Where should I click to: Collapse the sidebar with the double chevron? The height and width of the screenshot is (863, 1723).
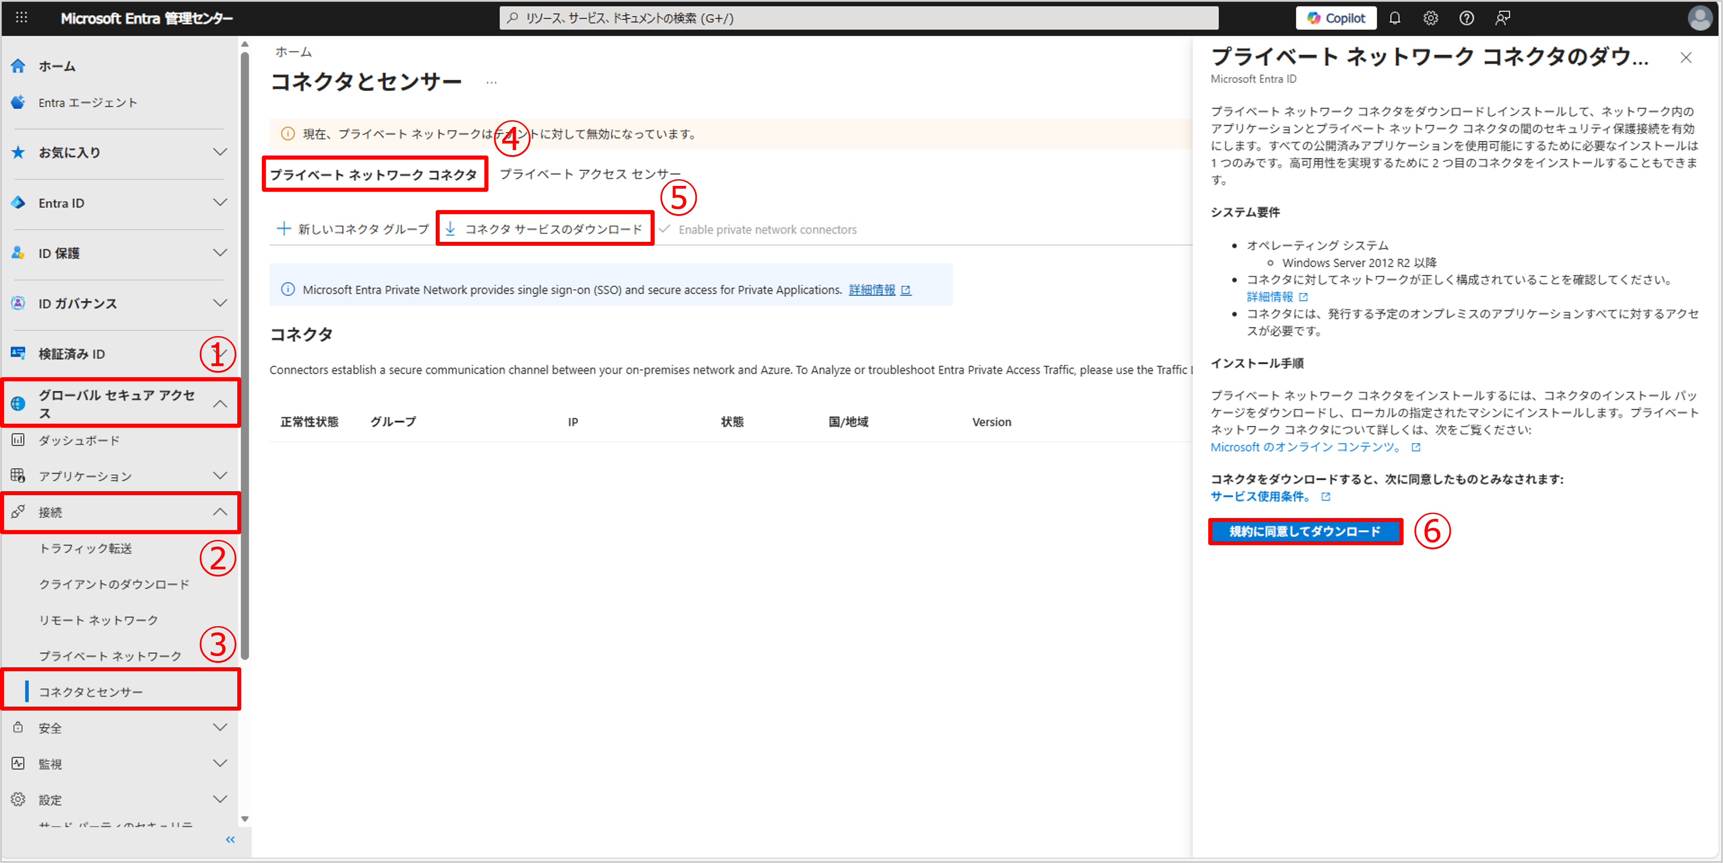230,840
